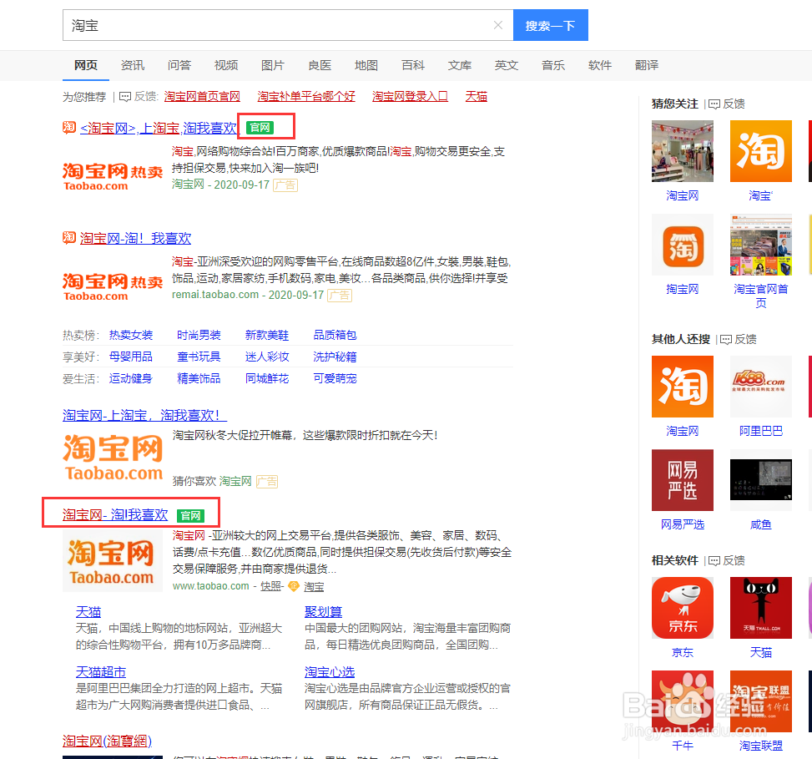Select the 良医 tab

[x=320, y=65]
